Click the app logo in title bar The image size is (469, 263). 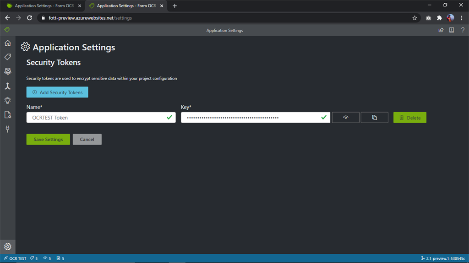coord(7,30)
